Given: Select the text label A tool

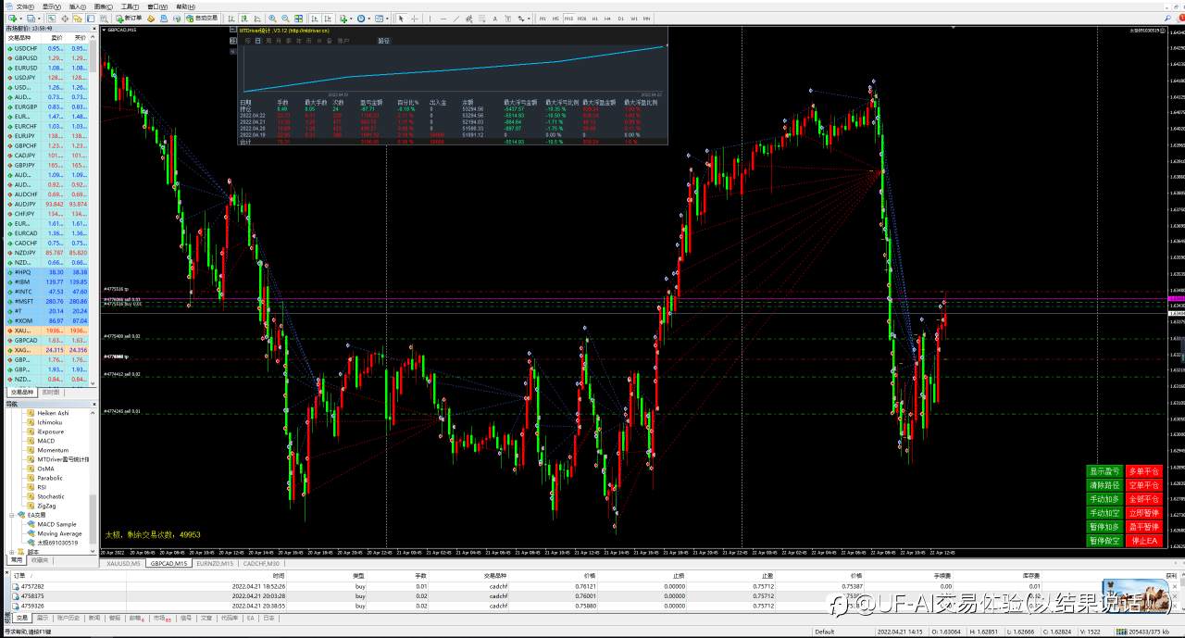Looking at the screenshot, I should click(x=494, y=18).
